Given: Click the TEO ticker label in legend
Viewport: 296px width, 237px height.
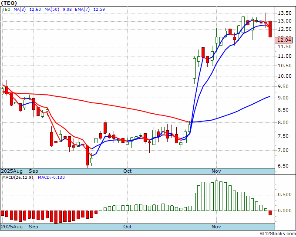Looking at the screenshot, I should click(6, 10).
